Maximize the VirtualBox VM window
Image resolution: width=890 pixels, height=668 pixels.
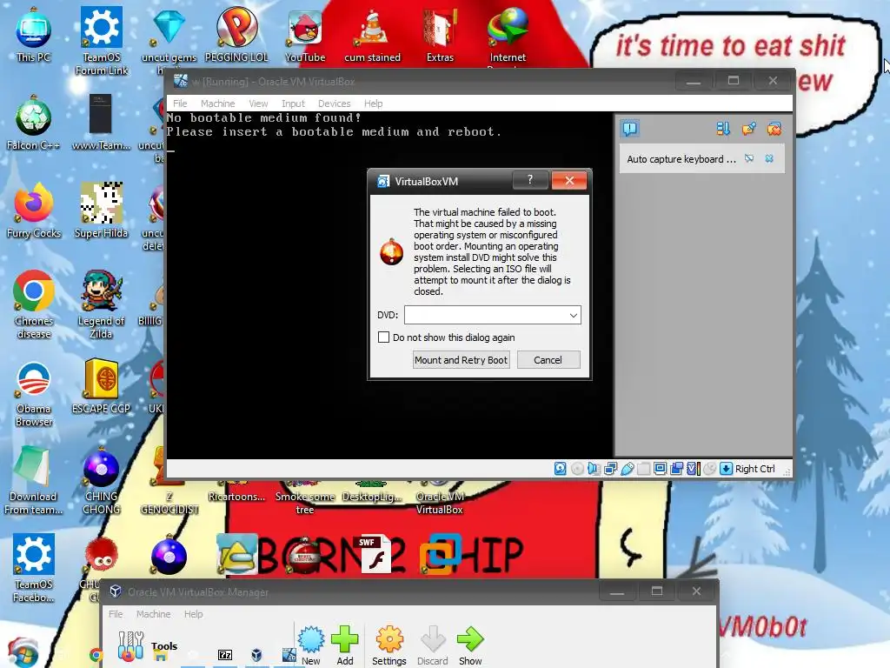pyautogui.click(x=734, y=81)
